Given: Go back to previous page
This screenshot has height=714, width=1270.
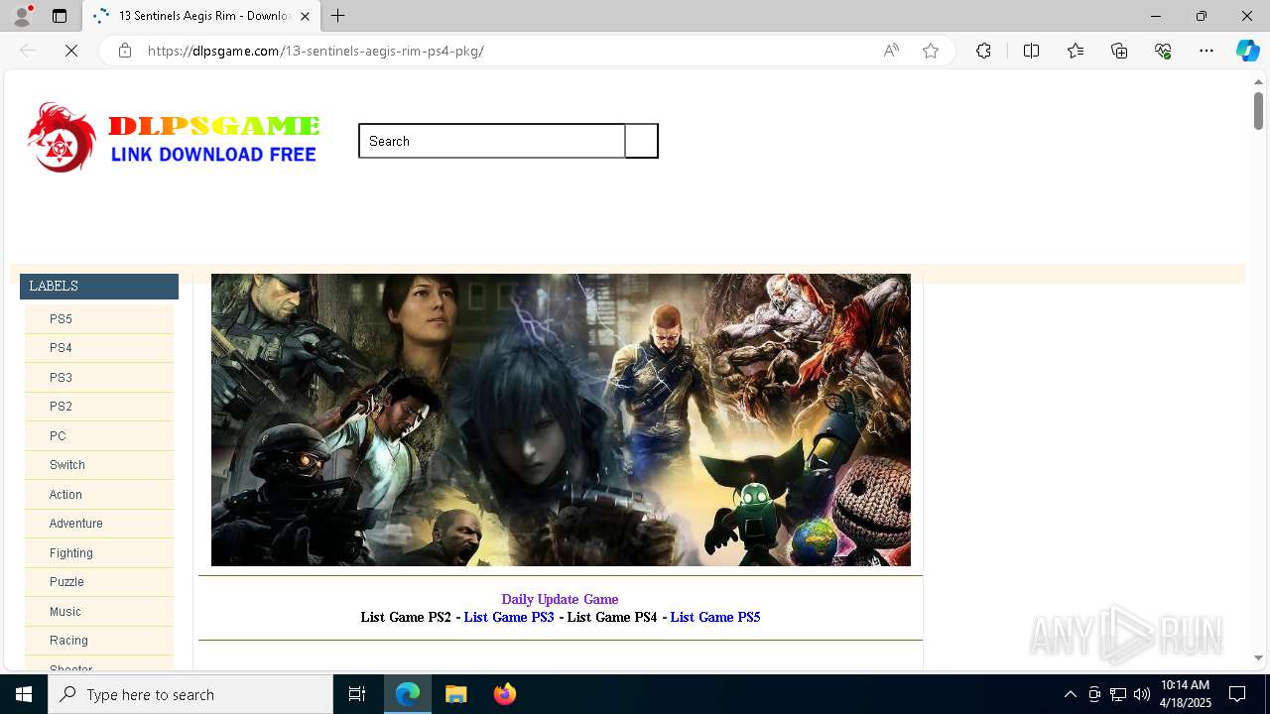Looking at the screenshot, I should 28,51.
